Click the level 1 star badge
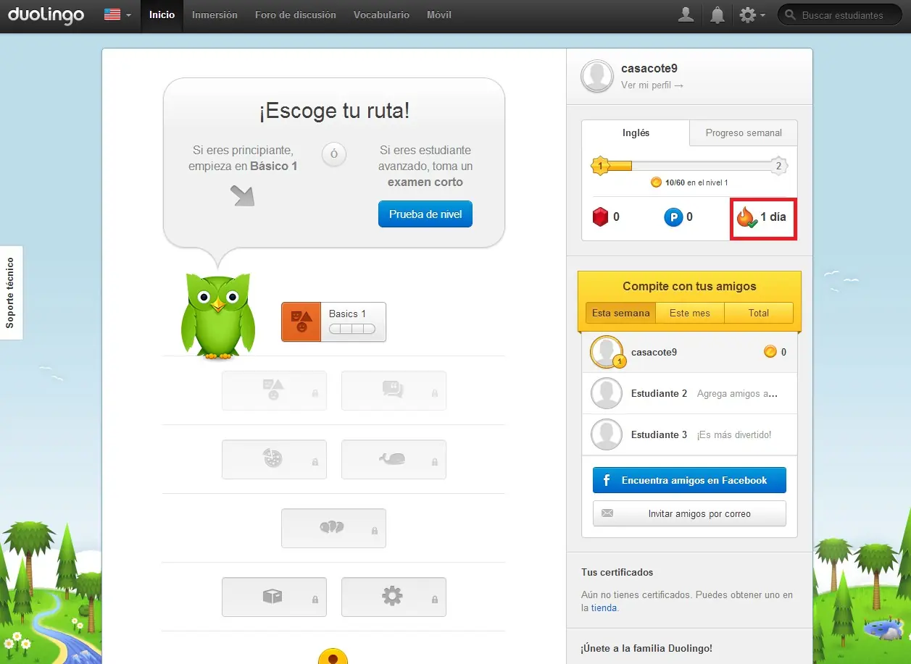The width and height of the screenshot is (911, 664). [600, 166]
